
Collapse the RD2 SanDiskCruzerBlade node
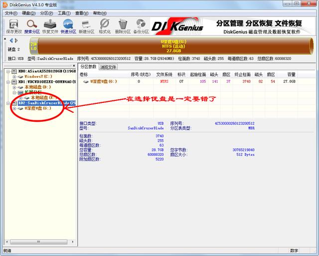(x=8, y=103)
